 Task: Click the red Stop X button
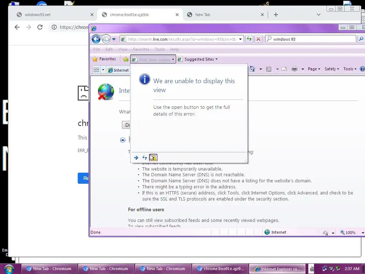pos(258,39)
